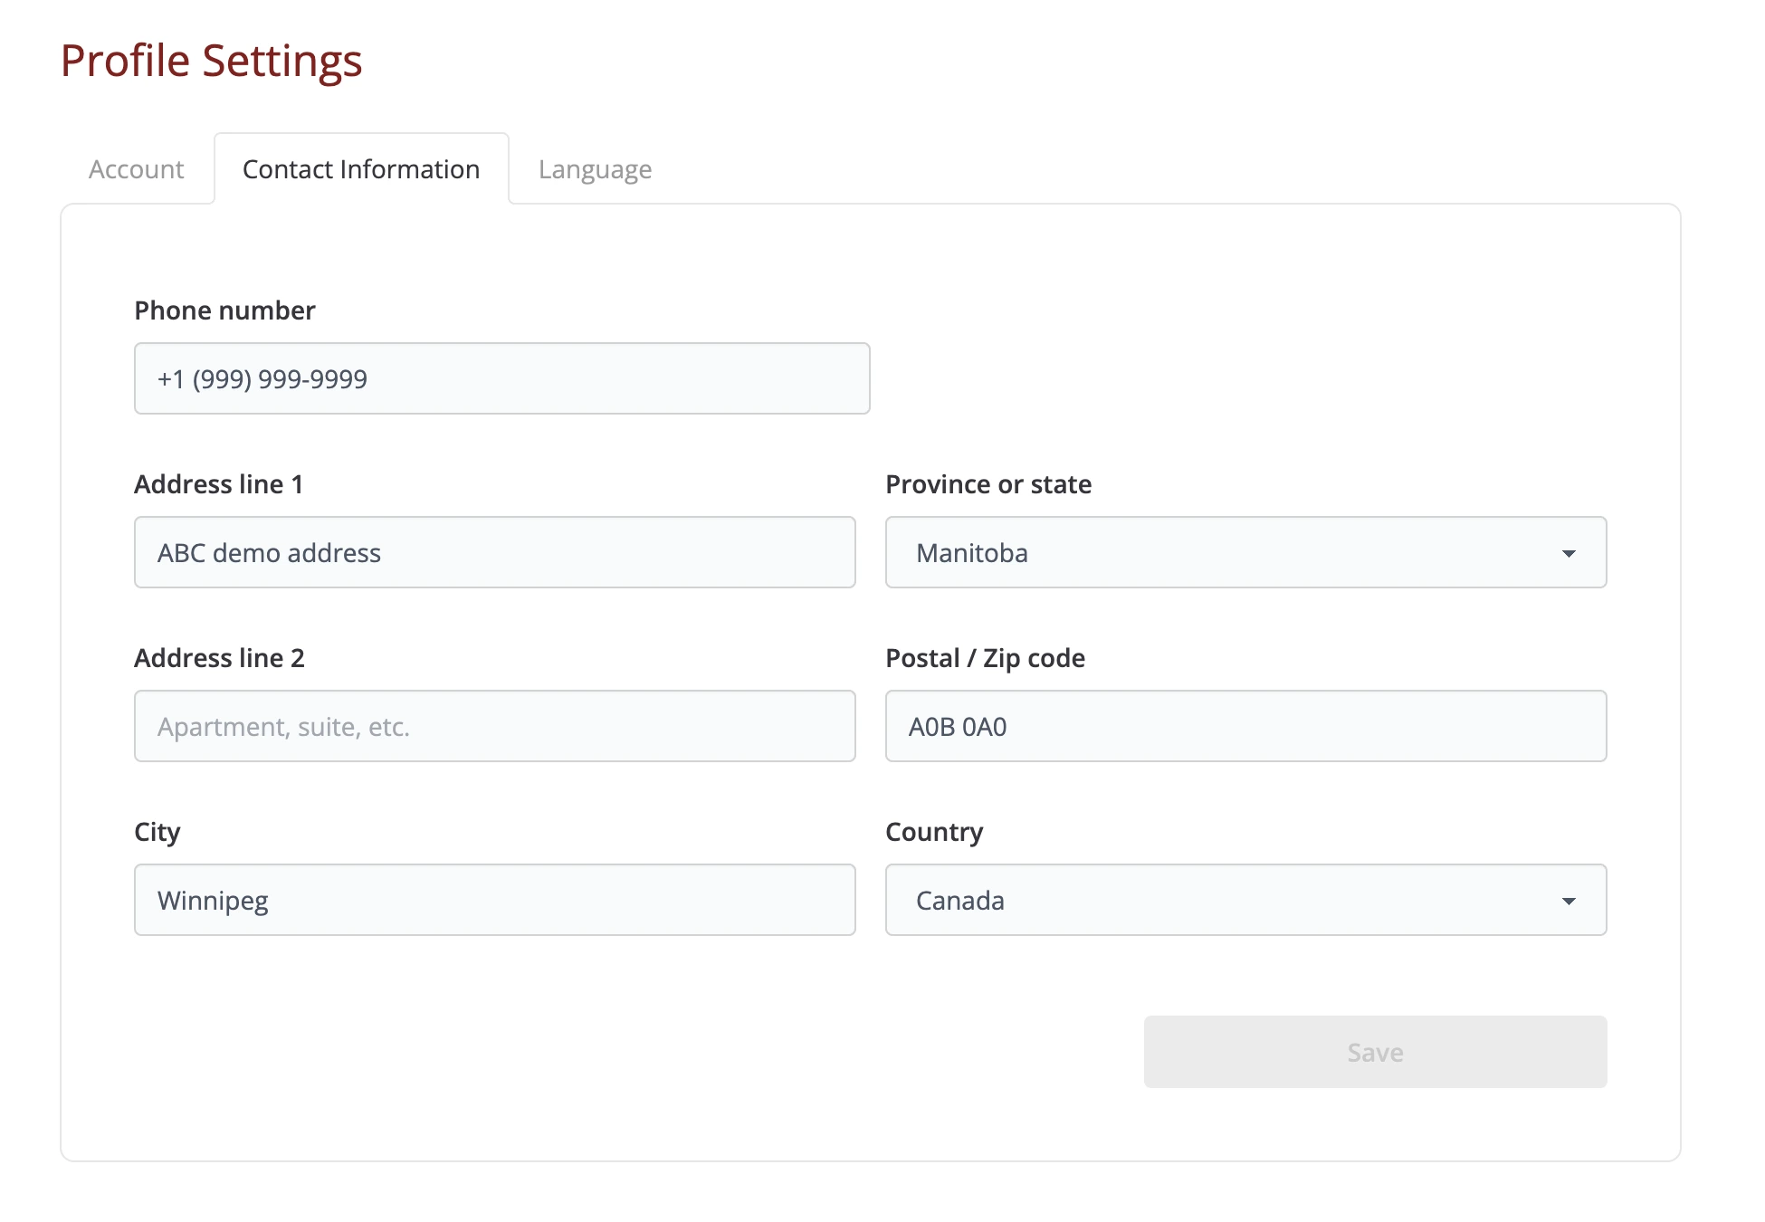The width and height of the screenshot is (1765, 1222).
Task: Focus the Address line 1 field
Action: tap(495, 552)
